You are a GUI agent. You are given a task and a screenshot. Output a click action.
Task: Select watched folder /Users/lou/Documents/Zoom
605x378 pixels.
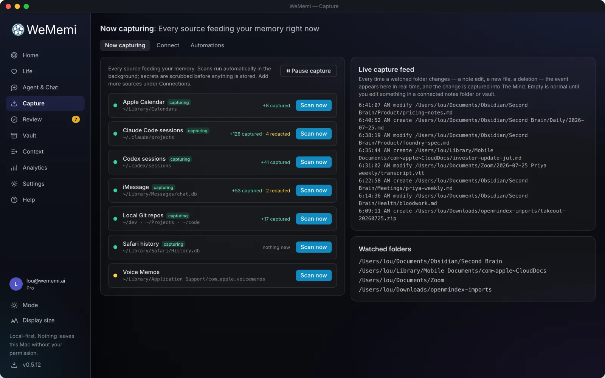click(401, 280)
